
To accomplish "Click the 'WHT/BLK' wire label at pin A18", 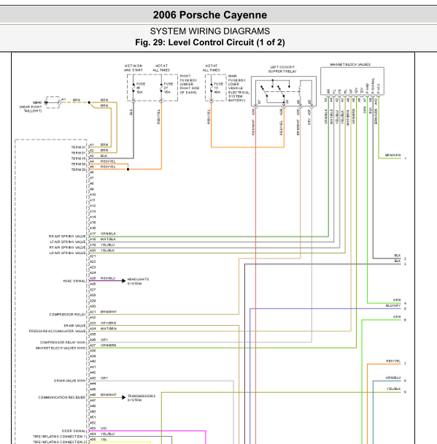I will (x=108, y=240).
